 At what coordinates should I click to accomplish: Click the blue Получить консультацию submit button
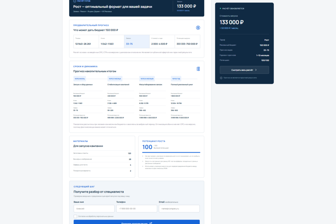pos(137,222)
